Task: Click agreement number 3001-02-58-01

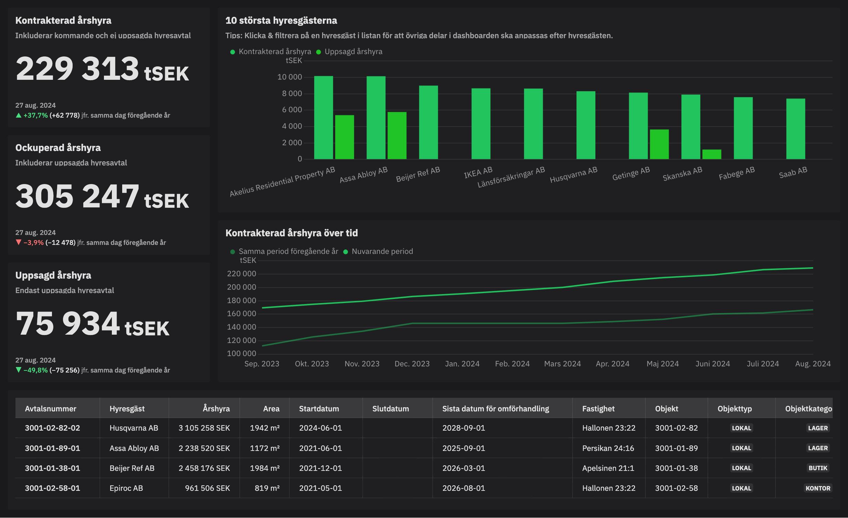Action: coord(52,488)
